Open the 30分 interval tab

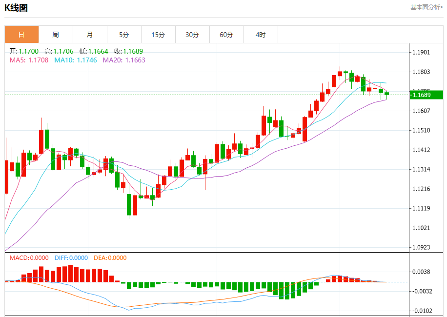pyautogui.click(x=192, y=35)
